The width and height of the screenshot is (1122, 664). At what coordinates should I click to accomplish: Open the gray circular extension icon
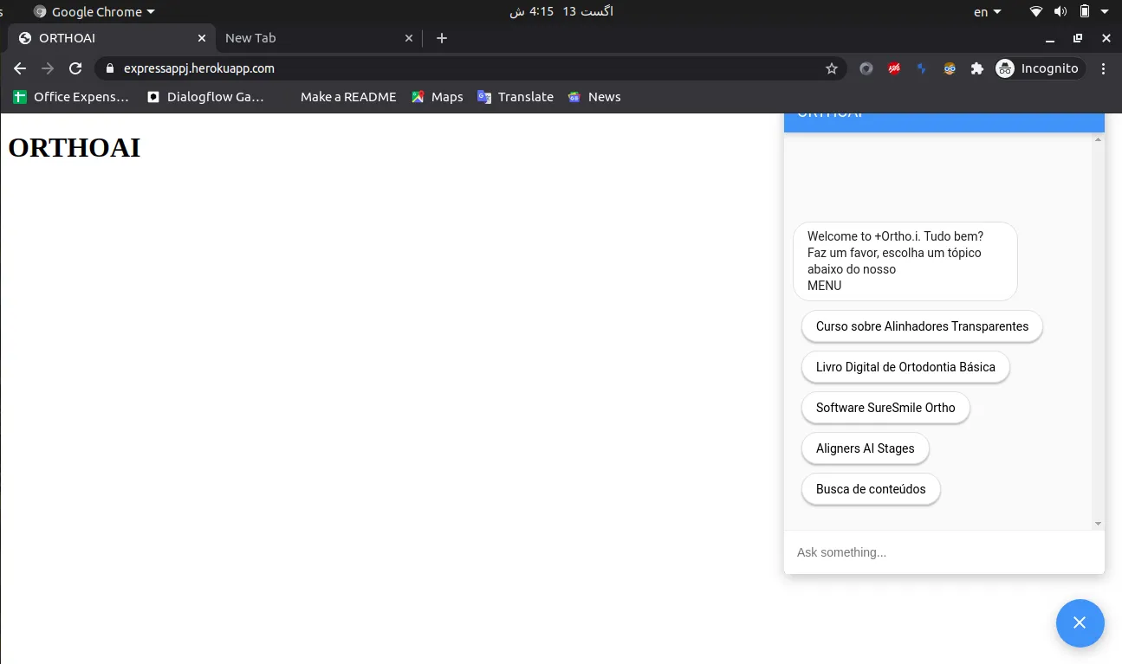coord(866,68)
